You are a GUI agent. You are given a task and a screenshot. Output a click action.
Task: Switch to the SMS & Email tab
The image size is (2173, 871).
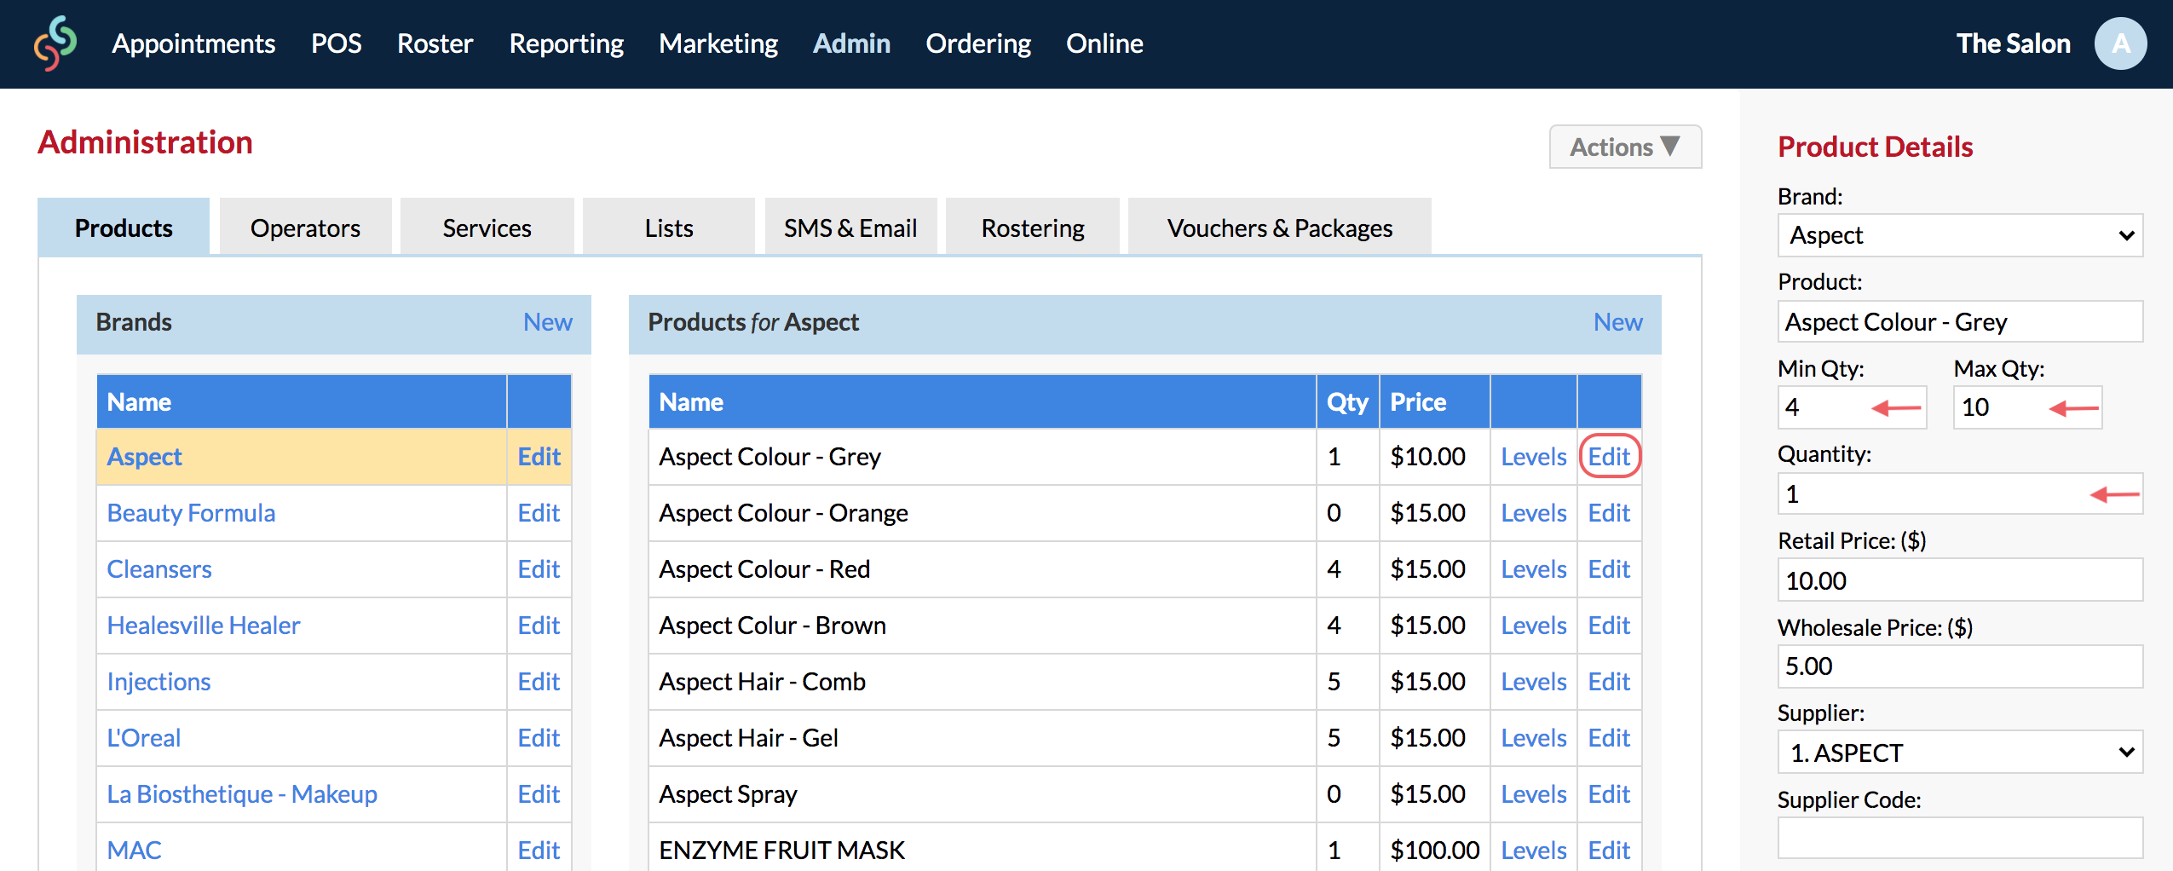point(850,227)
